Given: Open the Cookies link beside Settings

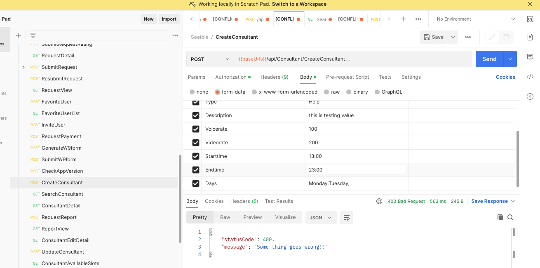Looking at the screenshot, I should (x=505, y=77).
